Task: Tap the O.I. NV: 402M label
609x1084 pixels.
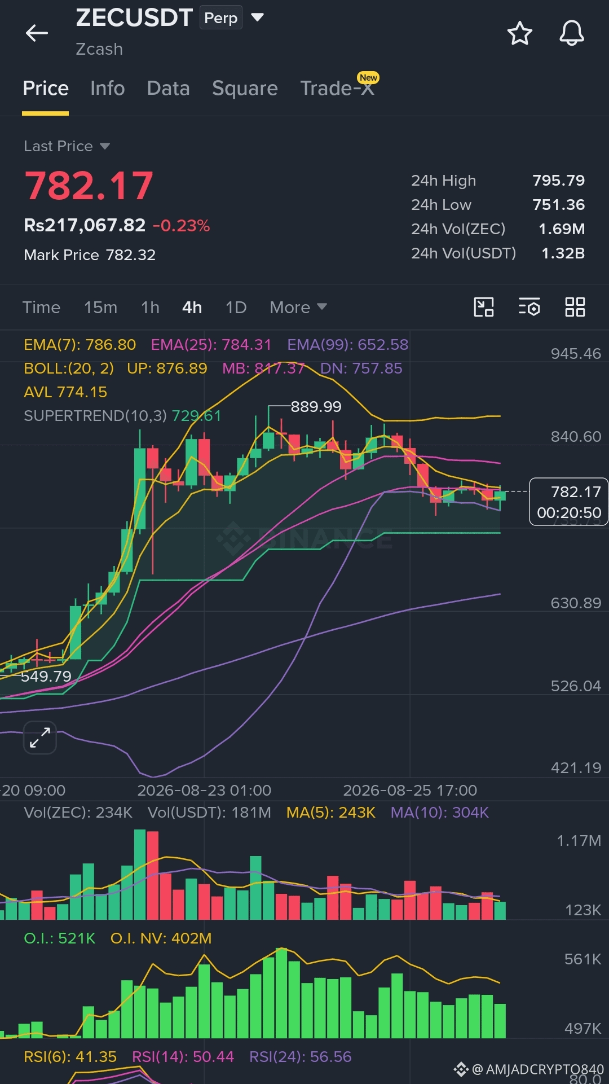Action: pos(161,938)
